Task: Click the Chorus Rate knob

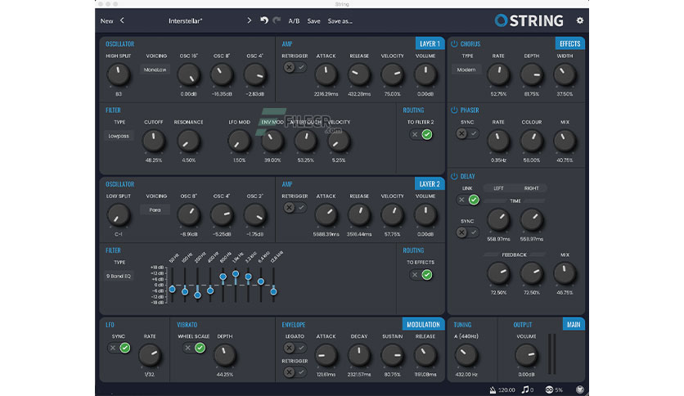Action: pos(498,75)
